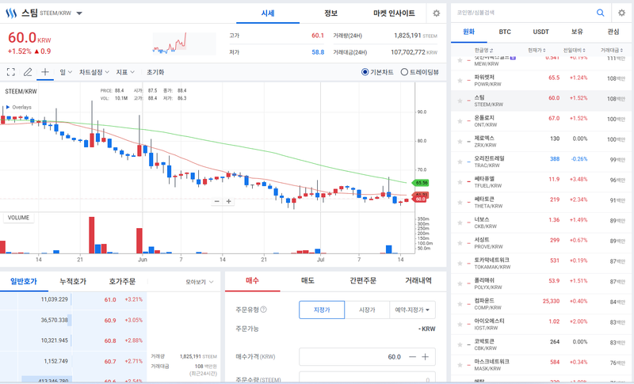Sort list by 한글명 column
634x384 pixels.
click(x=483, y=50)
